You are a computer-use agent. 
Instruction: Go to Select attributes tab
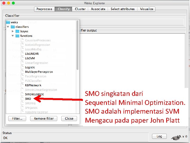(x=122, y=9)
